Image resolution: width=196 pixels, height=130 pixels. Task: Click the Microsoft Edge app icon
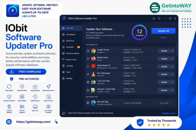[x=93, y=103]
